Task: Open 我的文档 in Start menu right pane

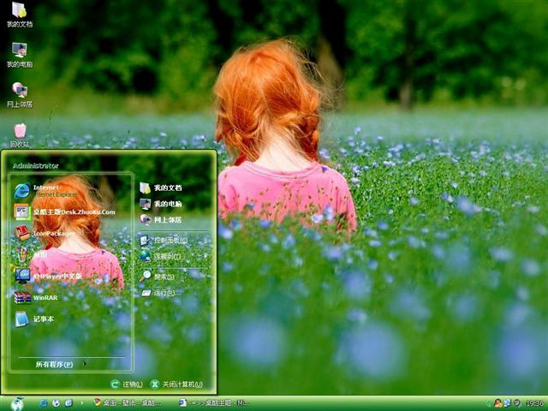Action: pyautogui.click(x=161, y=188)
